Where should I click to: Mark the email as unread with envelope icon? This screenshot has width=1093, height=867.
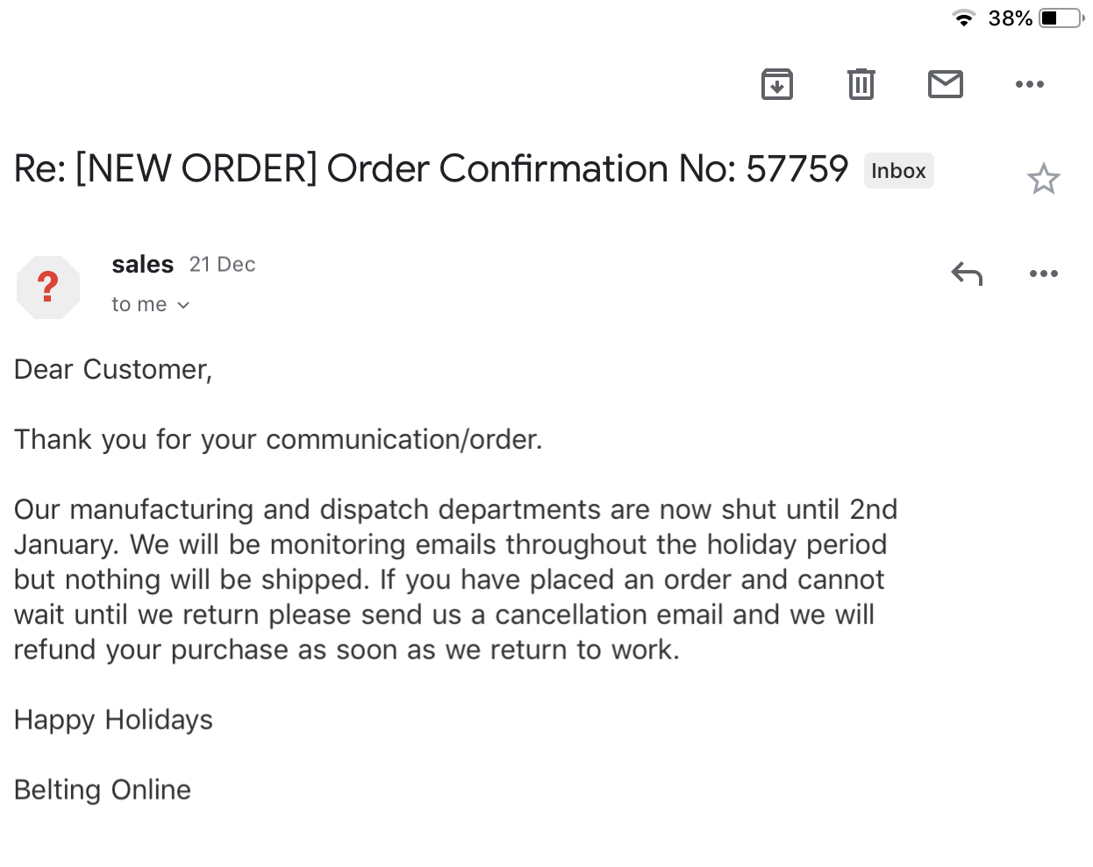pyautogui.click(x=946, y=84)
